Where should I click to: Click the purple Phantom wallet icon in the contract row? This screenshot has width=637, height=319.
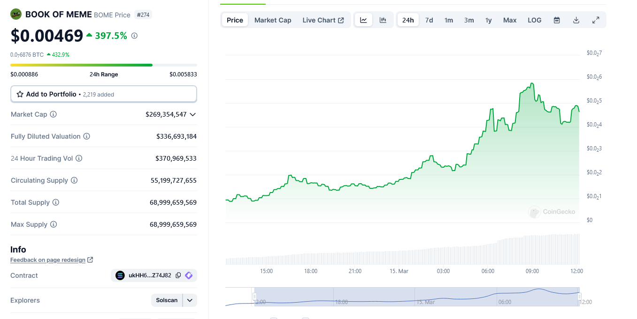tap(189, 275)
